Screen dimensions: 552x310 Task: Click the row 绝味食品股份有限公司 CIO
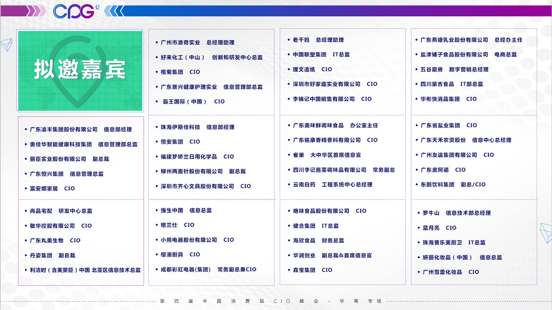pyautogui.click(x=327, y=211)
